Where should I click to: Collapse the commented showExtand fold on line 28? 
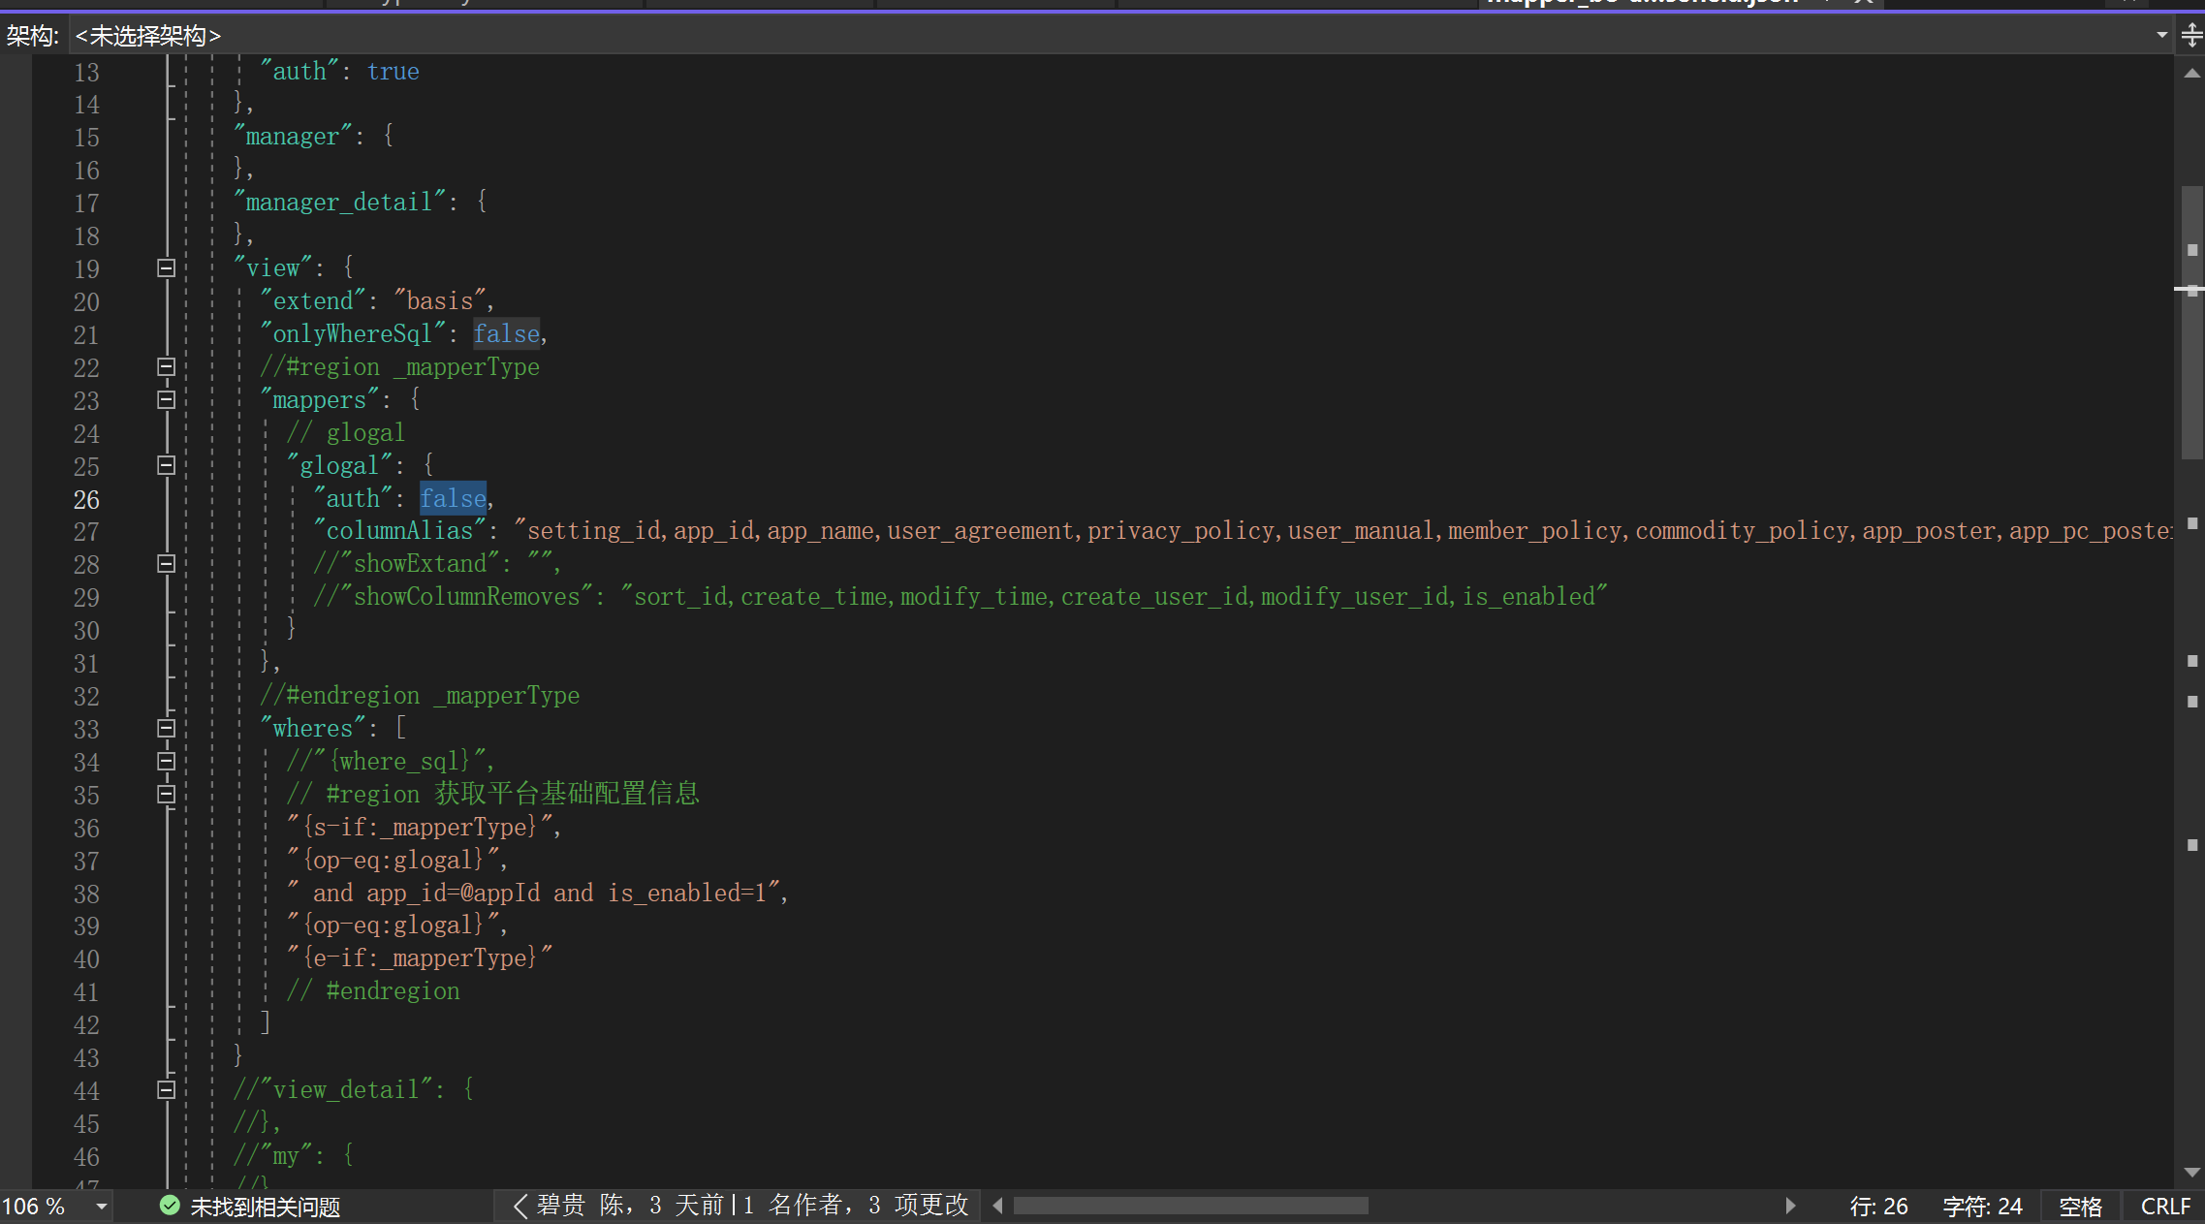(166, 564)
